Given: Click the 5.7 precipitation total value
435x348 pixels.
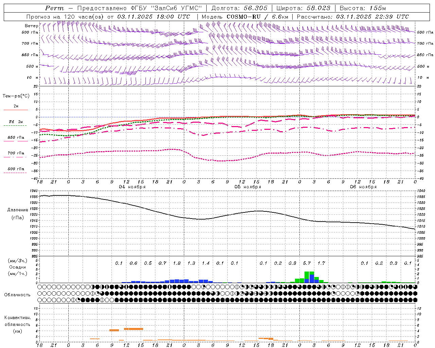Looking at the screenshot, I should (307, 263).
